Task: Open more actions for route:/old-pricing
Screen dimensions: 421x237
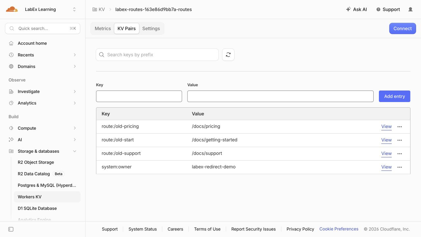Action: [x=400, y=127]
